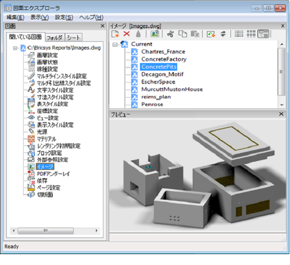Viewport: 290px width, 265px height.
Task: Switch to the シート tab
Action: 74,38
